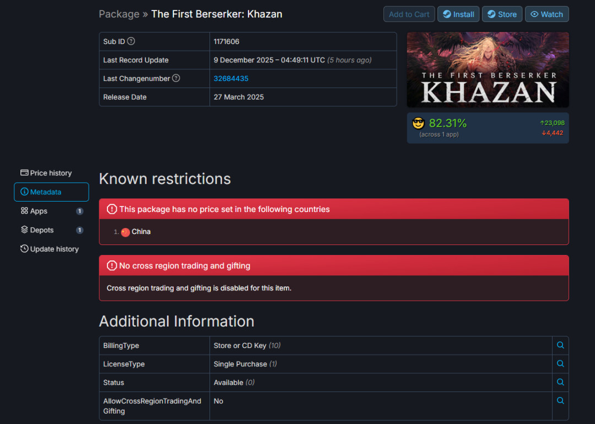The width and height of the screenshot is (595, 424).
Task: Search by LicenseType magnifier icon
Action: pos(560,363)
